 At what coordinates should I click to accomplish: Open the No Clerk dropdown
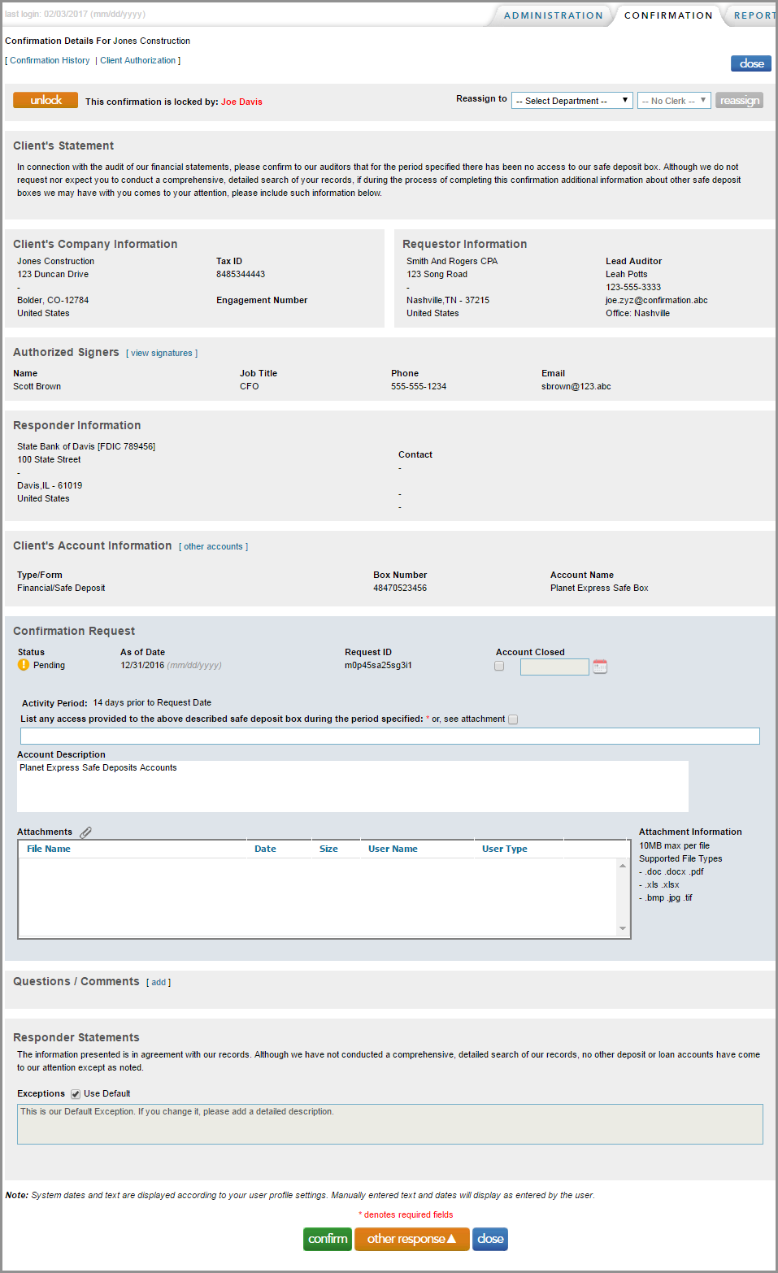coord(674,100)
